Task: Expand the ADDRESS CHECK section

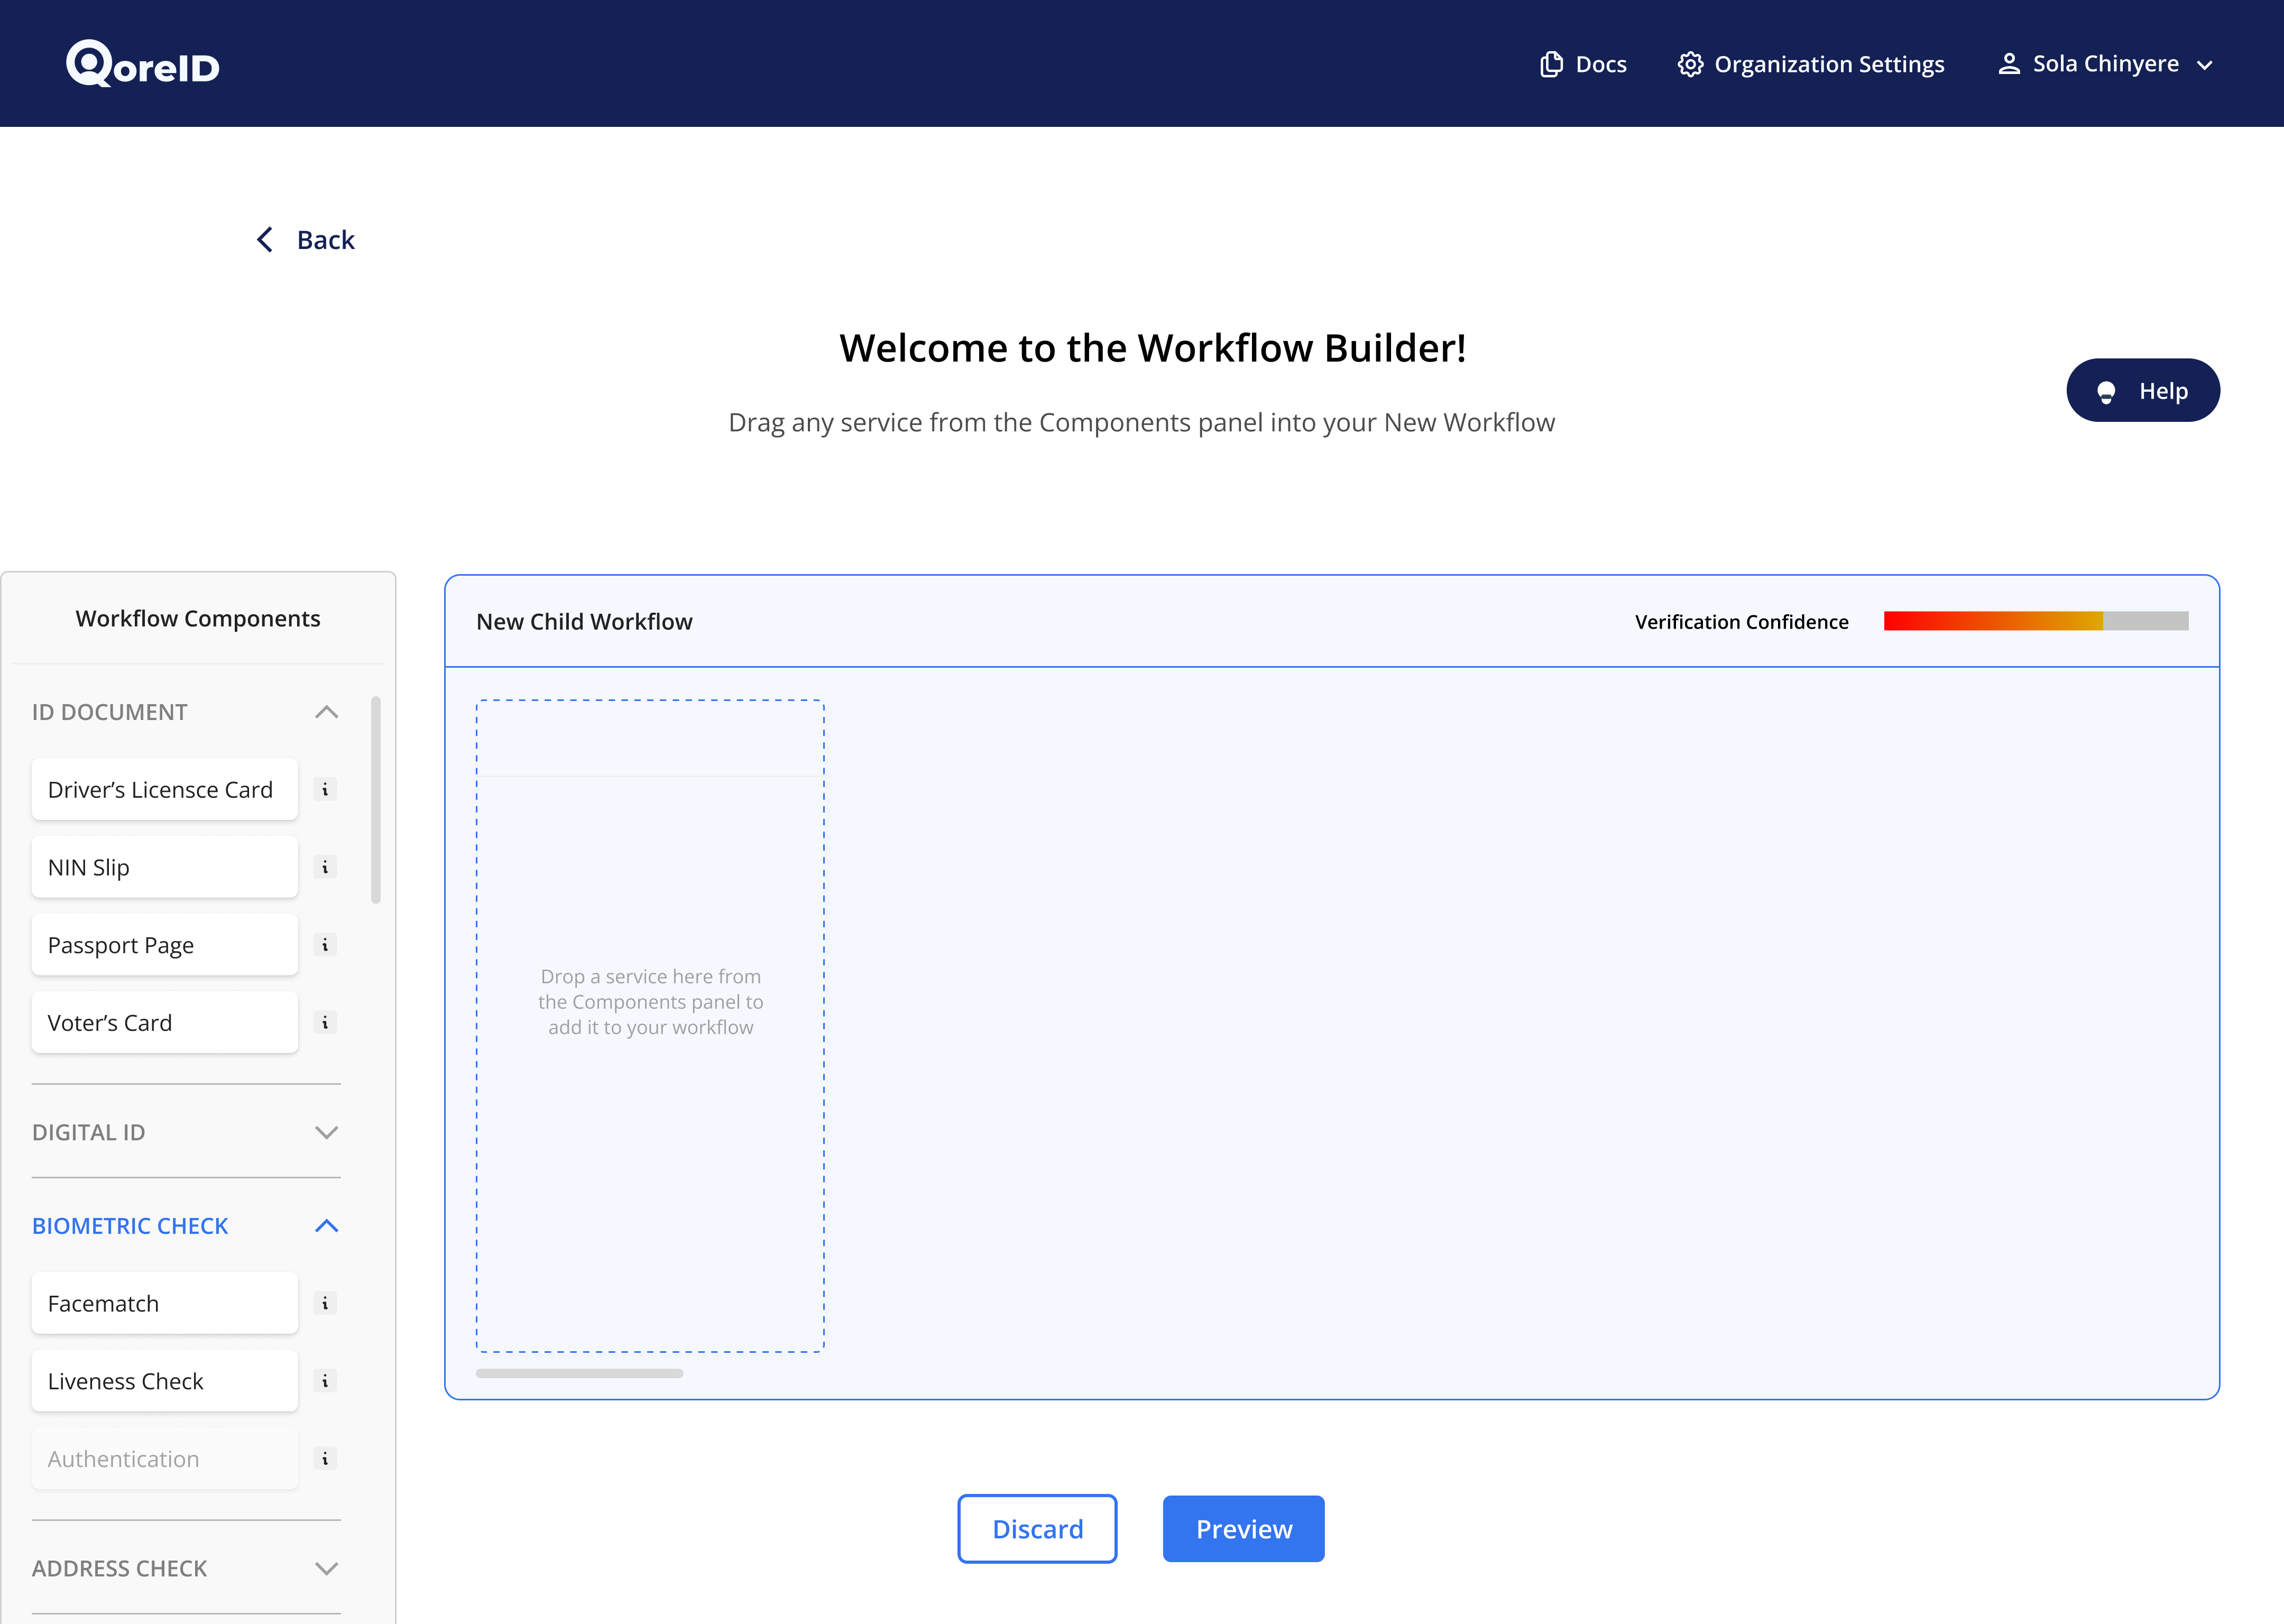Action: click(326, 1568)
